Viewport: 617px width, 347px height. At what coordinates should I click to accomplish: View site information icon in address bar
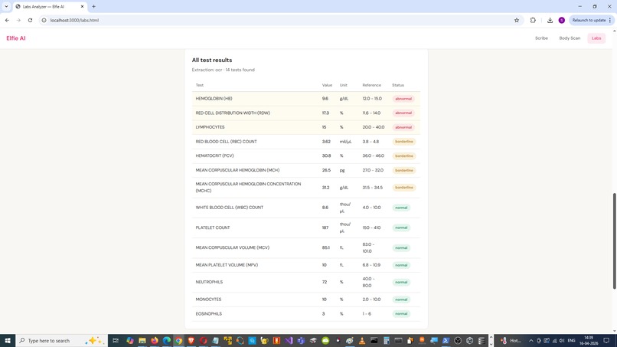(x=44, y=20)
